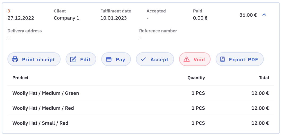
Task: Collapse order details with chevron arrow
Action: (x=264, y=15)
